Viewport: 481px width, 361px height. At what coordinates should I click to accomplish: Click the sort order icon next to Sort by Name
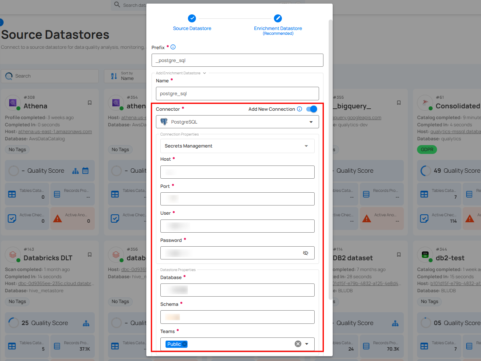[115, 76]
